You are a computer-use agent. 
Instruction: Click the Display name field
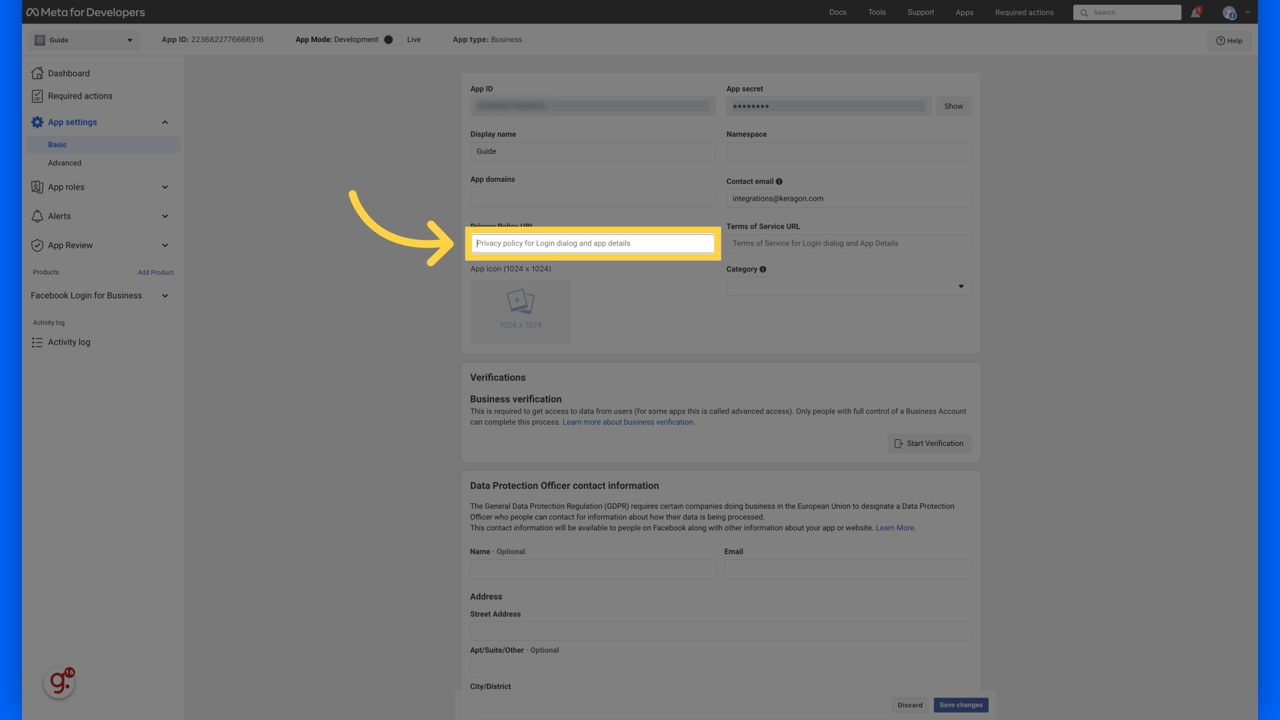pos(593,151)
